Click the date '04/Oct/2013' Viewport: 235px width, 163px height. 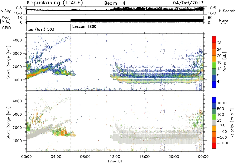coord(188,3)
